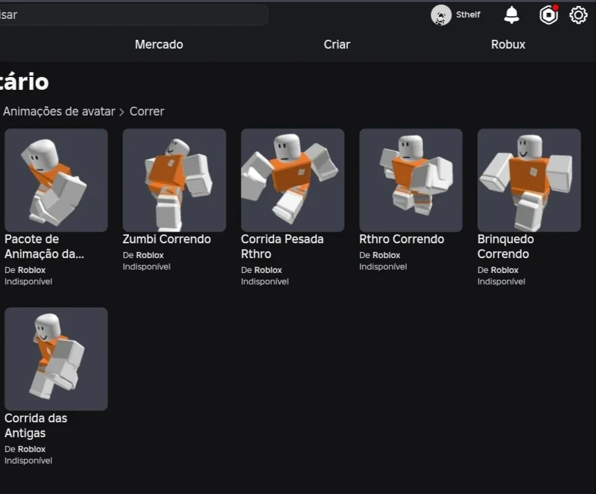Click the Sthelf avatar picture

(441, 15)
